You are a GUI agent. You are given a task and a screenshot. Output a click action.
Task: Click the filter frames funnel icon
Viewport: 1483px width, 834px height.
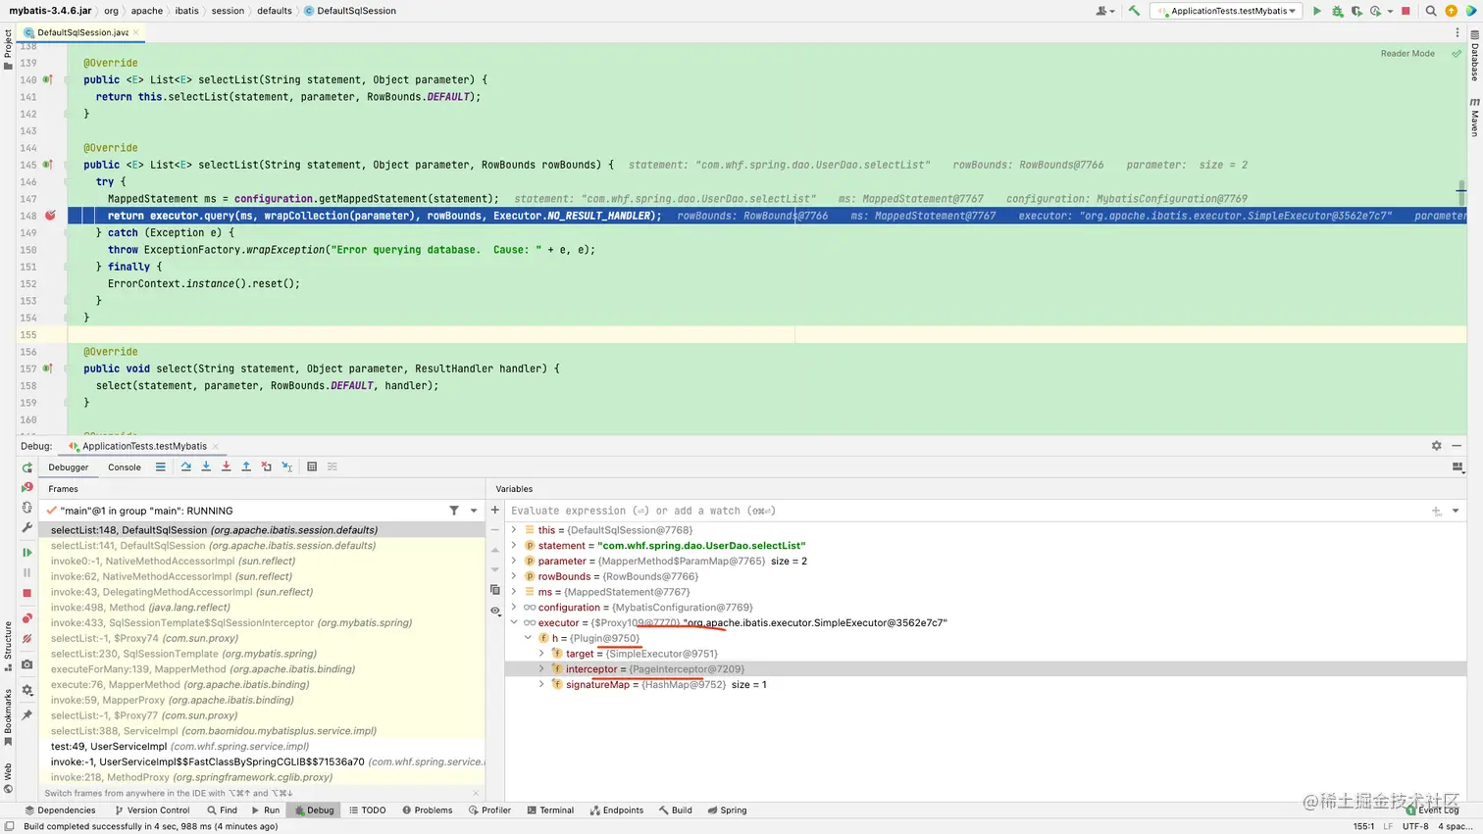click(454, 511)
